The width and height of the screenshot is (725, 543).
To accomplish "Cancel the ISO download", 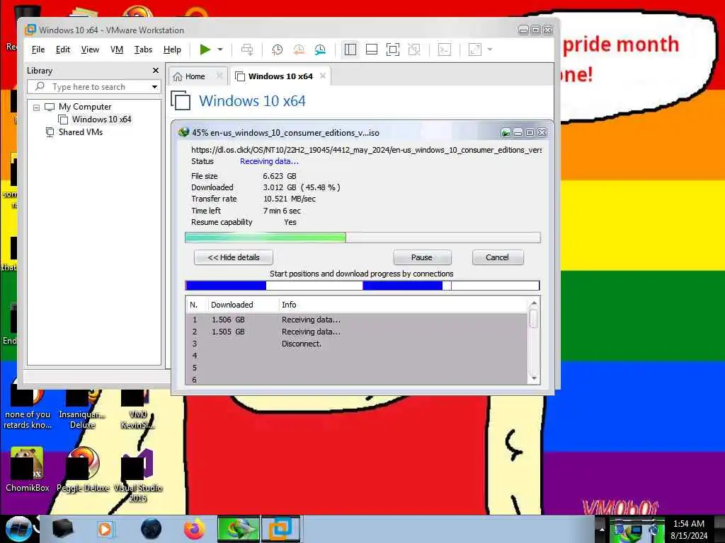I will (x=498, y=257).
